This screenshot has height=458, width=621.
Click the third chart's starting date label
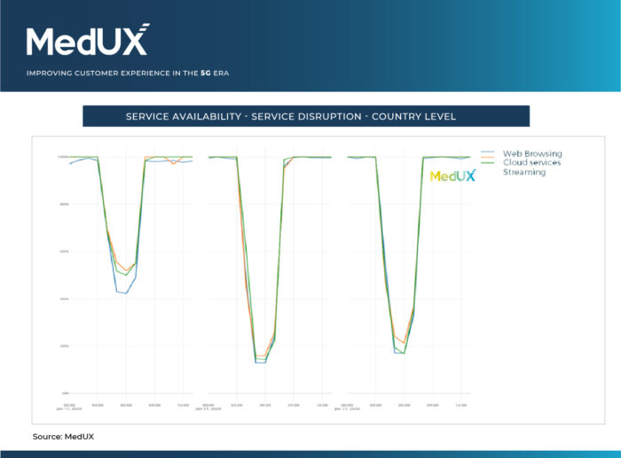(x=348, y=408)
